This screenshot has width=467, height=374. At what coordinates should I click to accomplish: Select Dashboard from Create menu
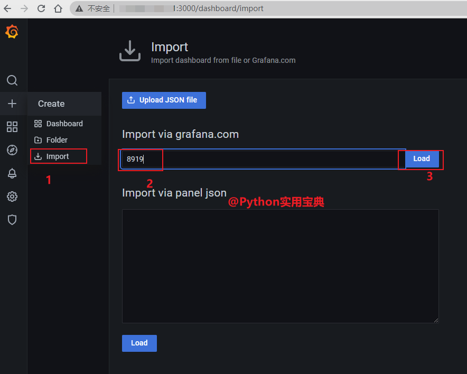[x=64, y=124]
